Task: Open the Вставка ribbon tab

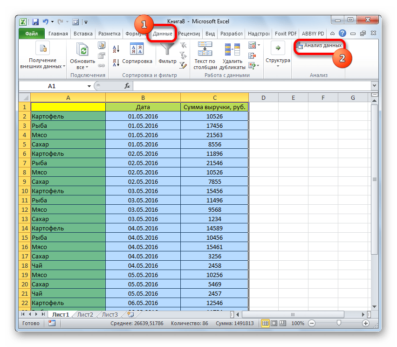Action: [x=82, y=34]
